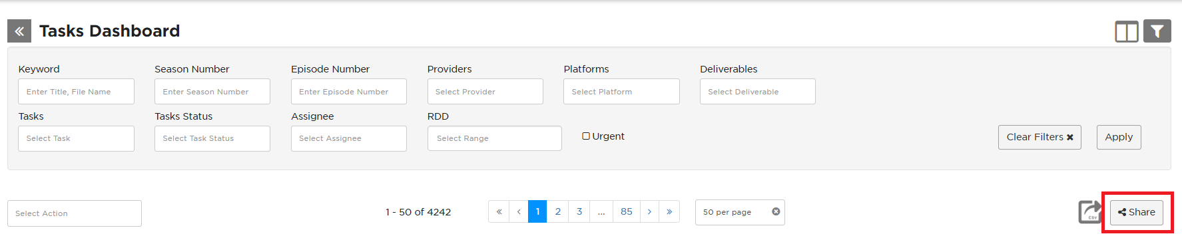Open the Select Deliverable dropdown
The image size is (1182, 244).
pos(758,92)
